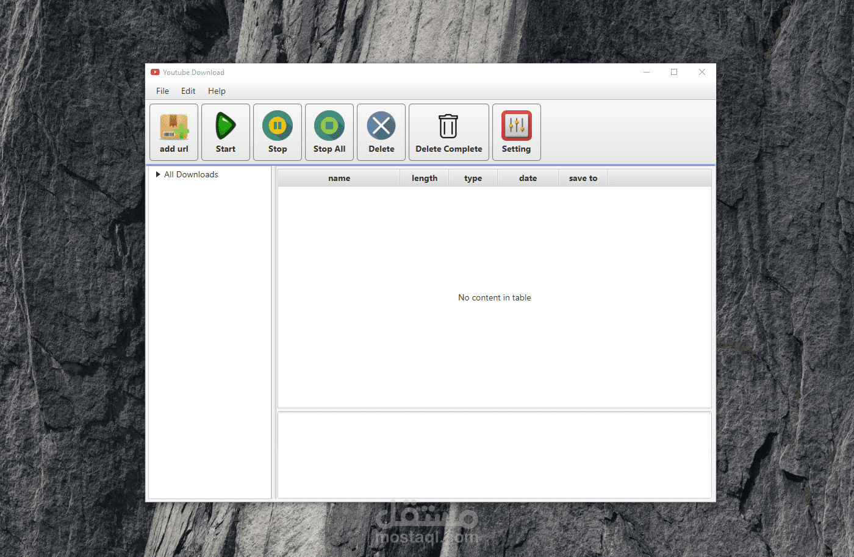The height and width of the screenshot is (557, 854).
Task: Minimize the Youtube Download window
Action: click(x=647, y=72)
